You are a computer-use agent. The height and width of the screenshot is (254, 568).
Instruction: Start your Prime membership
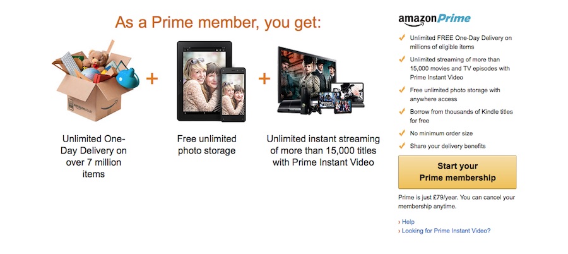pos(457,172)
